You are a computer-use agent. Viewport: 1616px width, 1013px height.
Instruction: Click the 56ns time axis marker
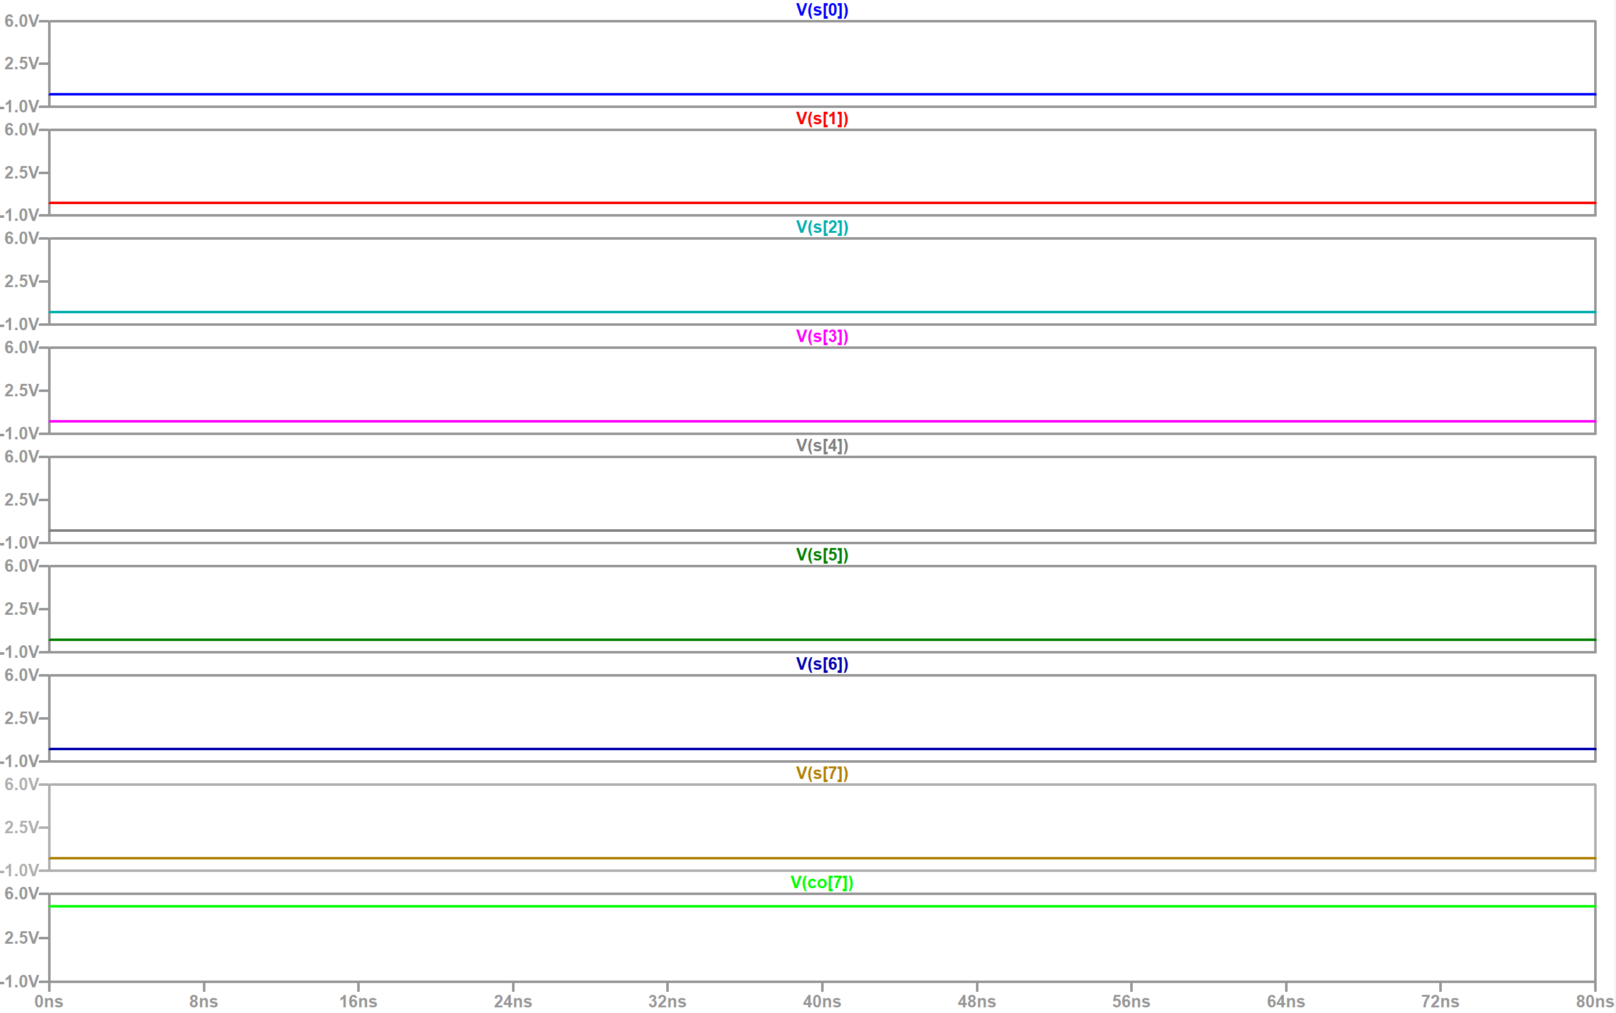1131,1001
